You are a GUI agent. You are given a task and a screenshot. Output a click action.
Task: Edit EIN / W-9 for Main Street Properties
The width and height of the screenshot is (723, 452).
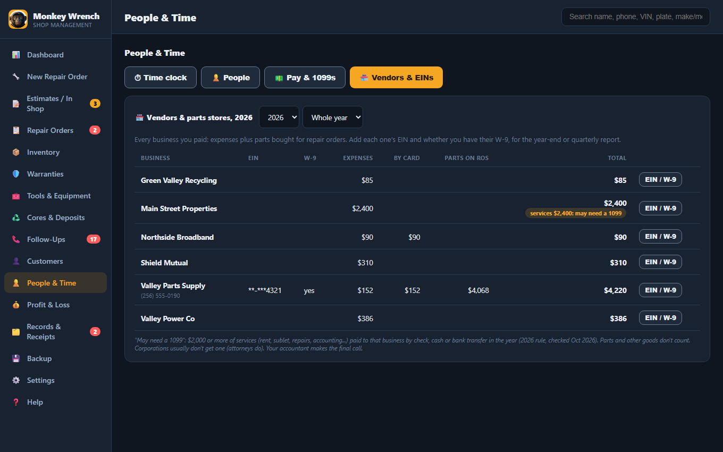(x=660, y=208)
